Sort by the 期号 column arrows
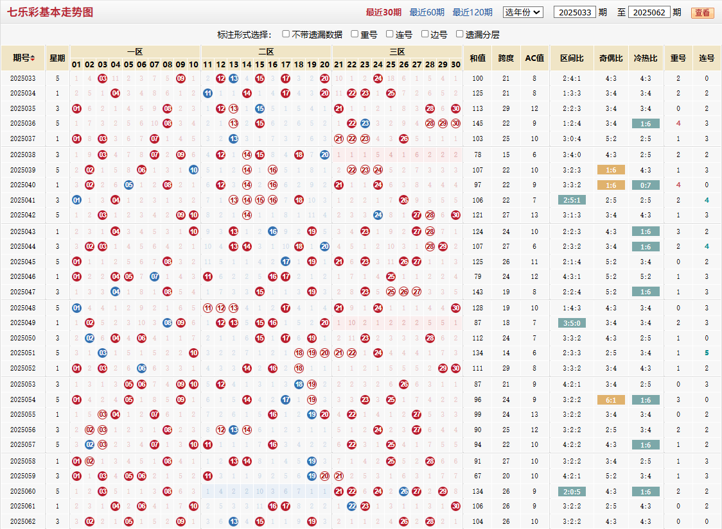 tap(33, 58)
